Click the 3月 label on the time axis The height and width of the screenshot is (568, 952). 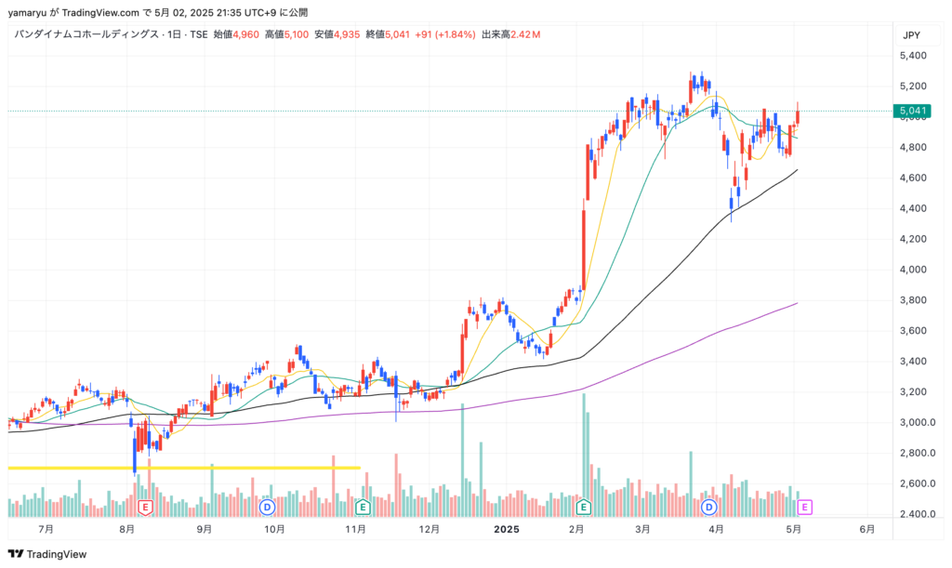[x=642, y=529]
